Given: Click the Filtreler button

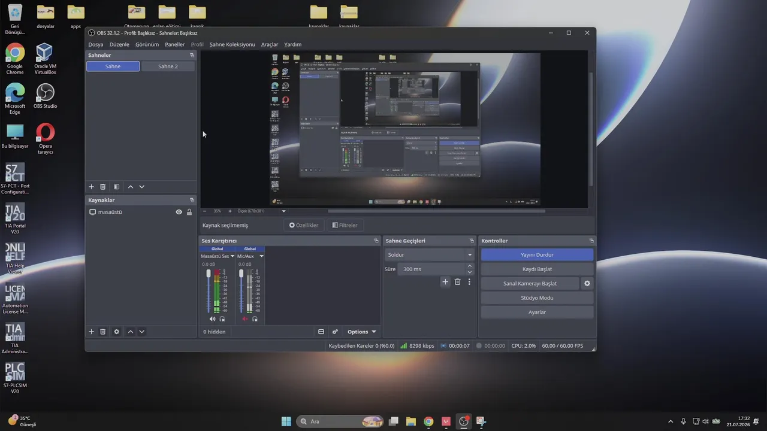Looking at the screenshot, I should point(345,225).
